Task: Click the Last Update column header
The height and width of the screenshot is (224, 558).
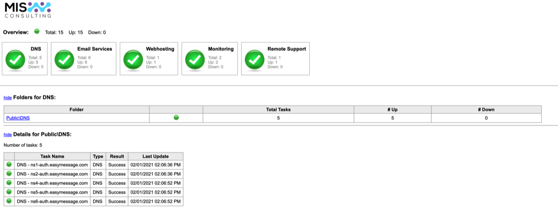Action: (156, 156)
